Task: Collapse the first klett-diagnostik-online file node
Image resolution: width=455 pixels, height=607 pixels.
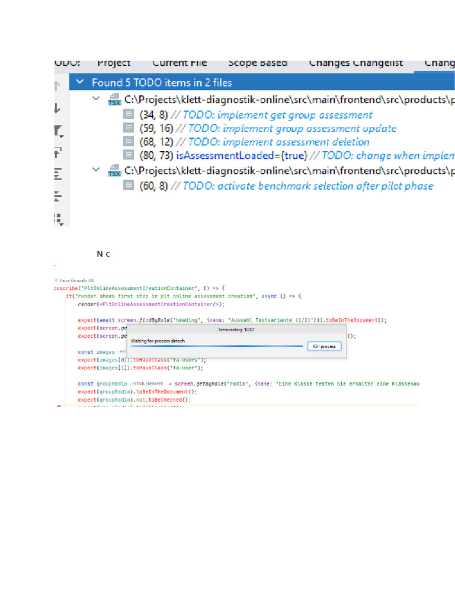Action: pos(96,99)
